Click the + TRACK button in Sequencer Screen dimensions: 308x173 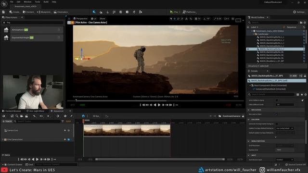(x=7, y=122)
